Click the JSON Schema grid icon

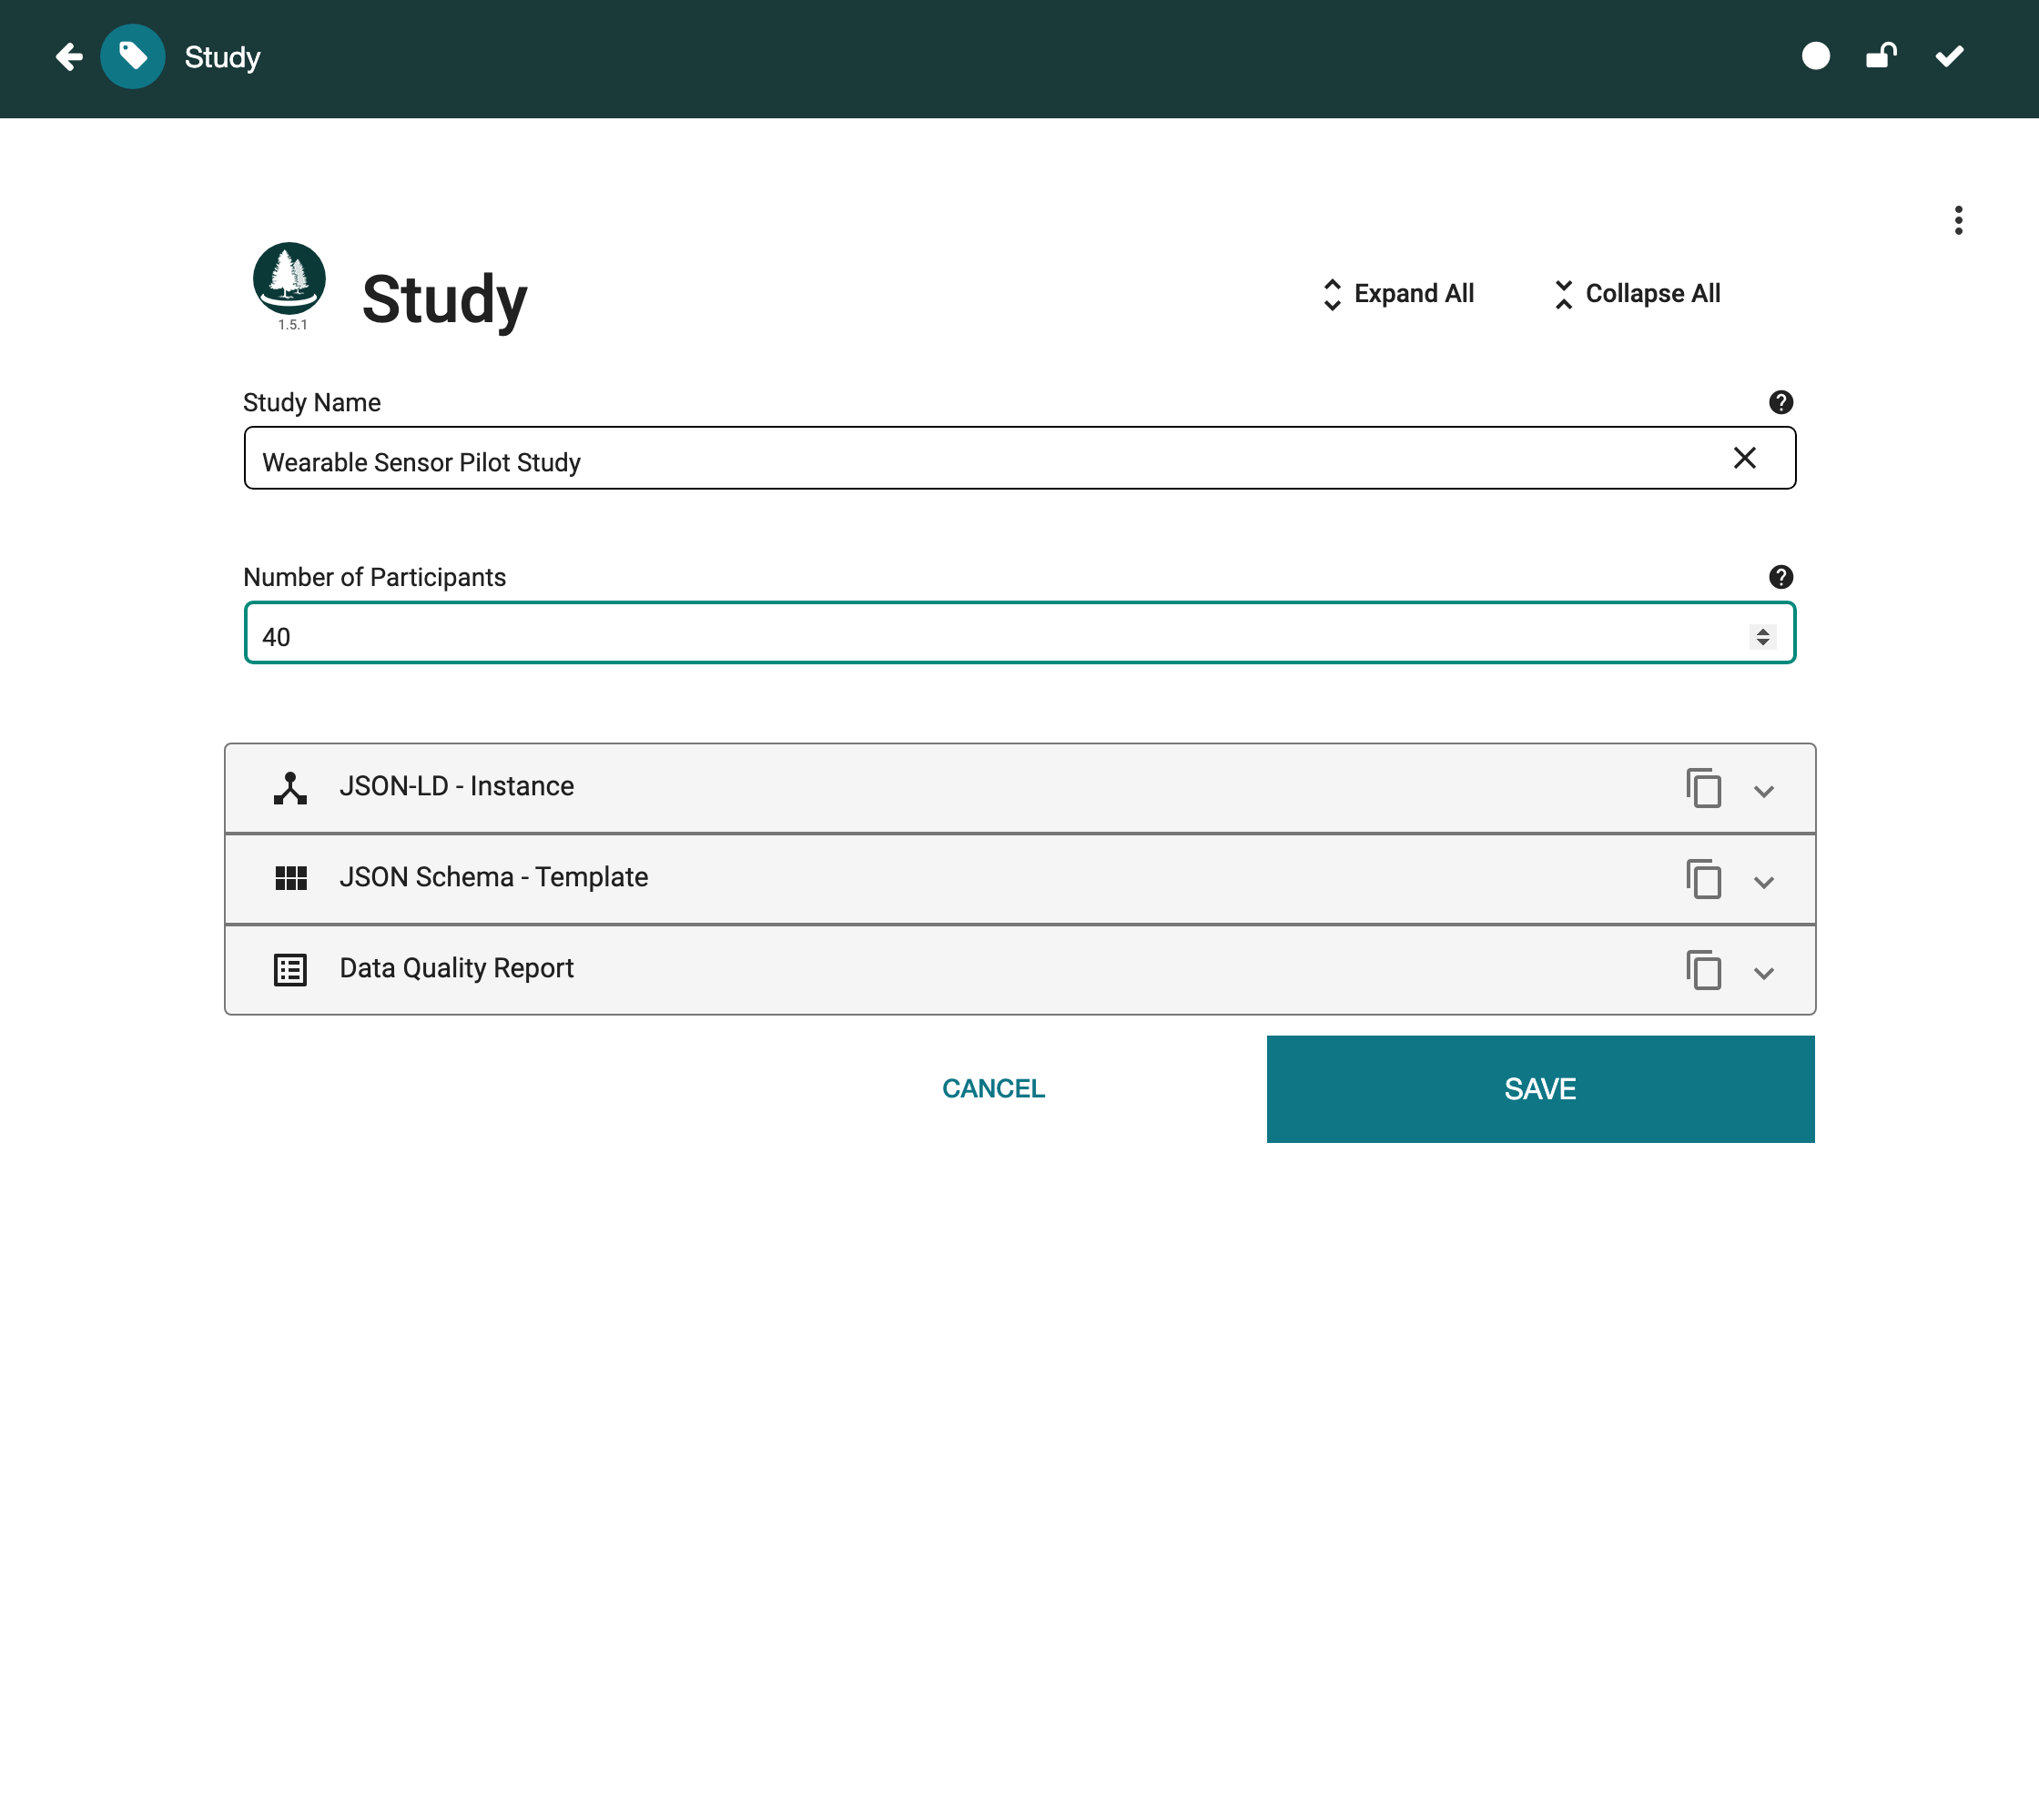[290, 878]
